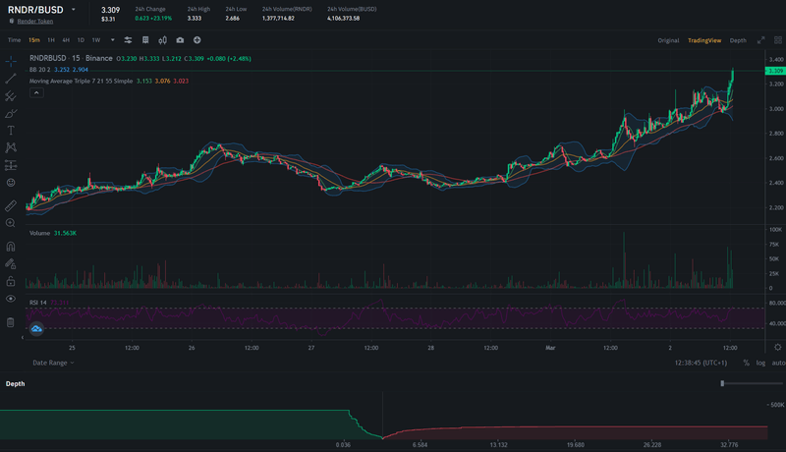Activate the magnet snap mode

(11, 246)
